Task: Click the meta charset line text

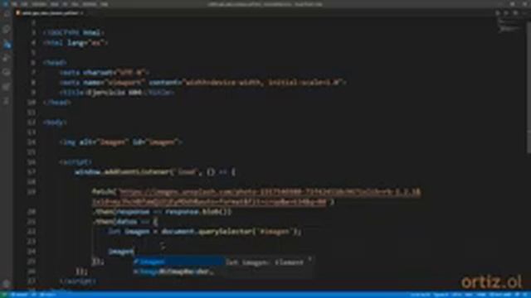Action: [104, 73]
